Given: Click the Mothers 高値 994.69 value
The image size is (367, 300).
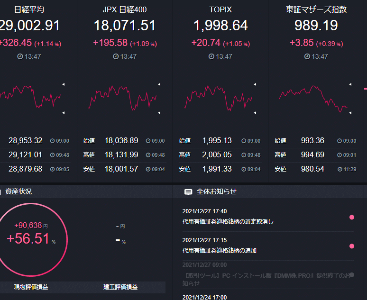Looking at the screenshot, I should point(312,155).
